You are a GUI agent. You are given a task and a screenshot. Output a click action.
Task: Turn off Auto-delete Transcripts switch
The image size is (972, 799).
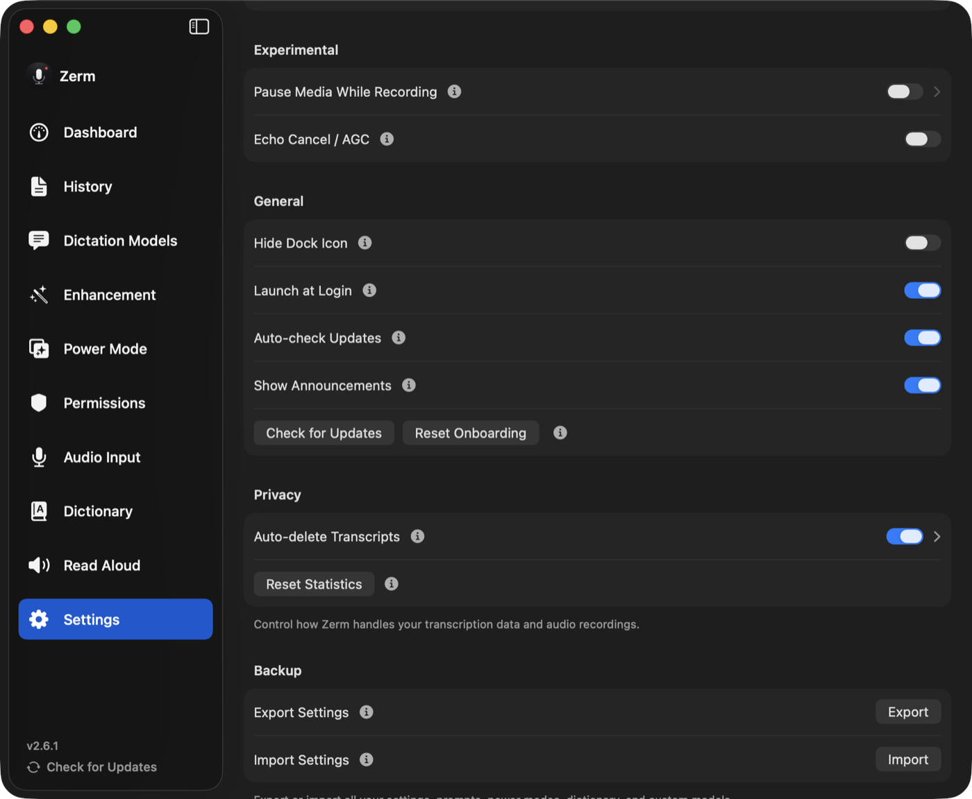(905, 536)
